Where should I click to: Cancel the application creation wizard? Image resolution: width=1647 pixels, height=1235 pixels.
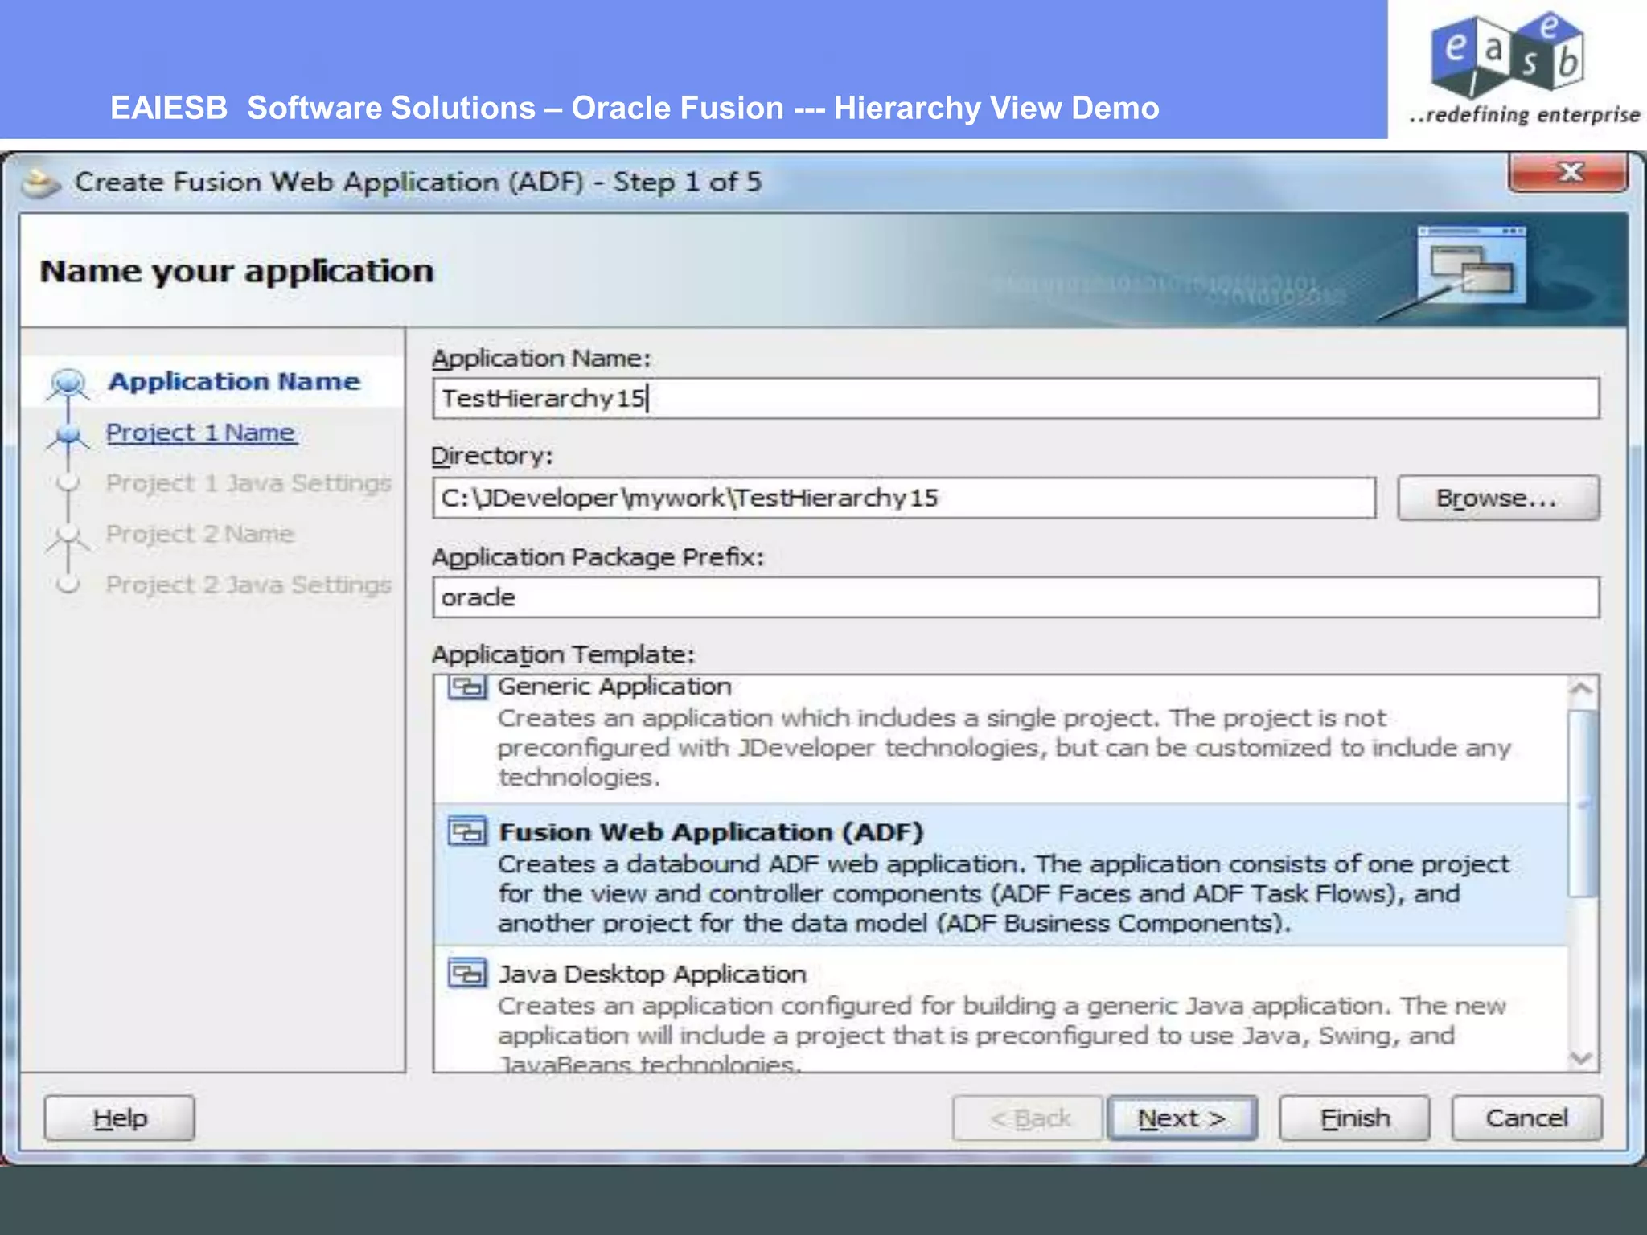(x=1526, y=1118)
